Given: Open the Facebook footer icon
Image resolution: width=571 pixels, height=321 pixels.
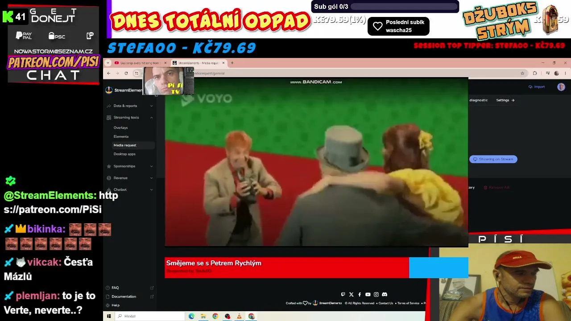Looking at the screenshot, I should pyautogui.click(x=360, y=294).
